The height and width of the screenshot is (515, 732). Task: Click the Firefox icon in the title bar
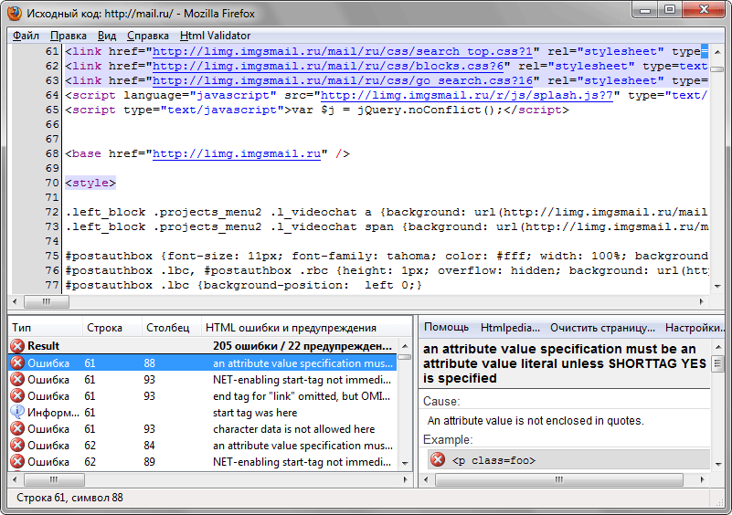(x=14, y=12)
